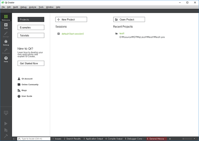
Task: Switch to Welcome mode
Action: point(6,17)
